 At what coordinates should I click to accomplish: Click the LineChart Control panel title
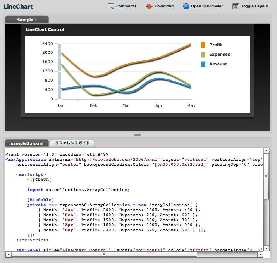(45, 30)
